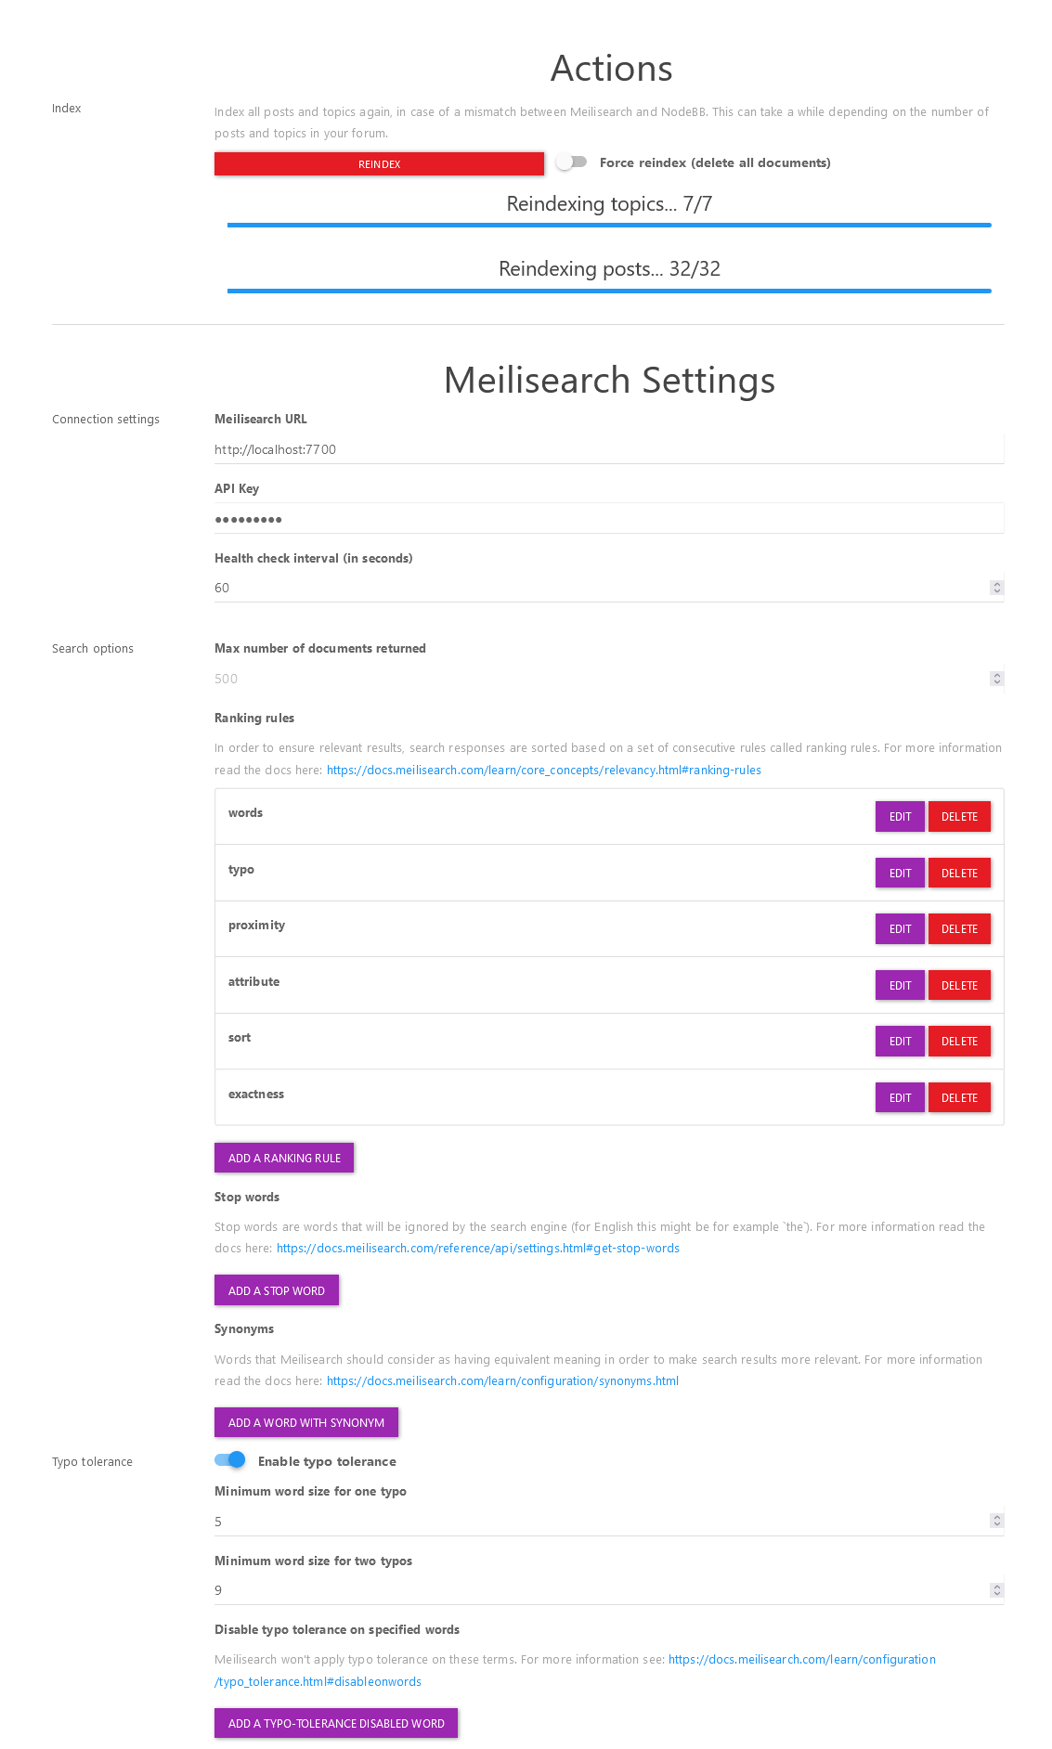Delete the typo ranking rule
The image size is (1052, 1749).
[959, 873]
